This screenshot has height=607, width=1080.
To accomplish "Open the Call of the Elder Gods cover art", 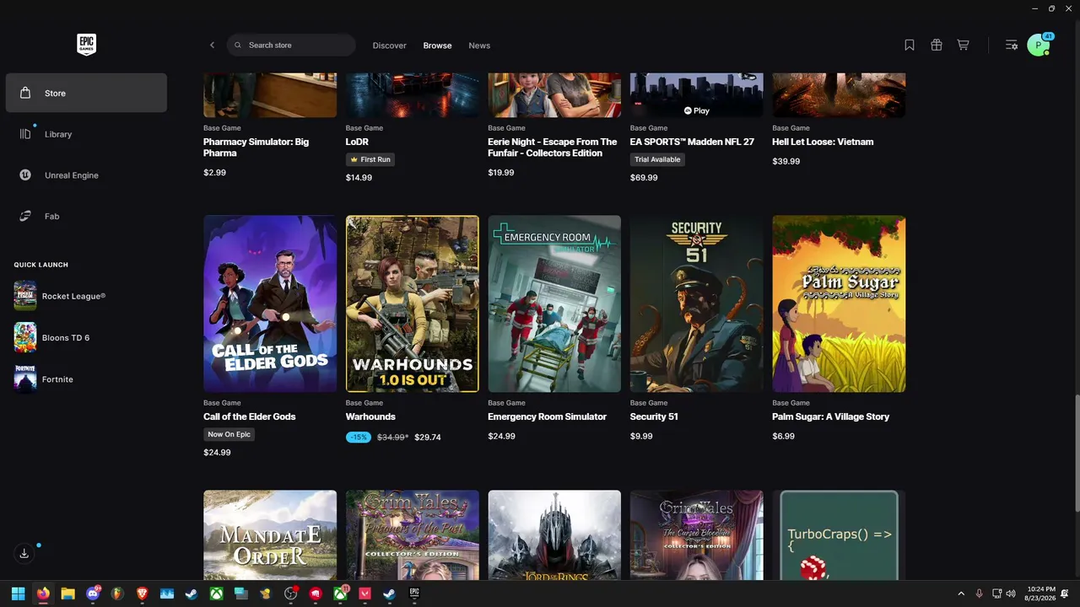I will 270,303.
